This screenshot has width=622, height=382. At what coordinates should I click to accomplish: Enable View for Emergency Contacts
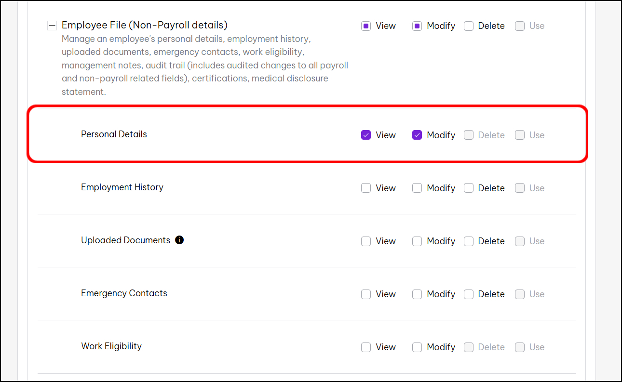pos(366,294)
